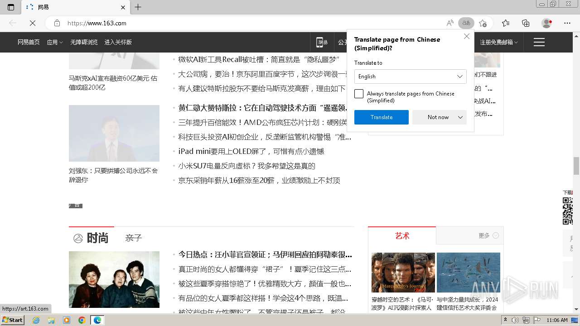View site information lock icon
This screenshot has width=580, height=326.
tap(57, 23)
